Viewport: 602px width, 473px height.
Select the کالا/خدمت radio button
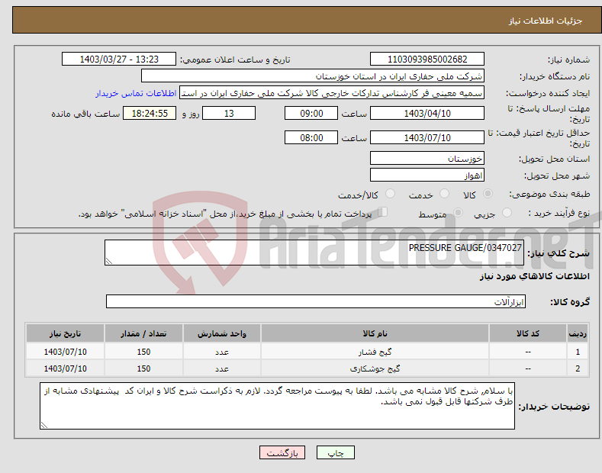pyautogui.click(x=390, y=194)
